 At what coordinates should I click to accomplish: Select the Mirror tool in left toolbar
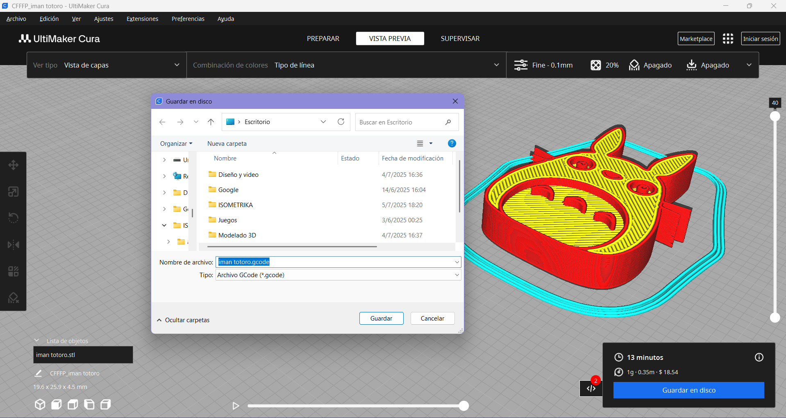13,245
